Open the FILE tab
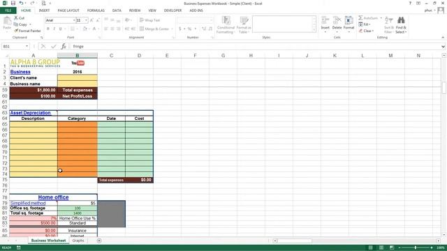 coord(8,10)
